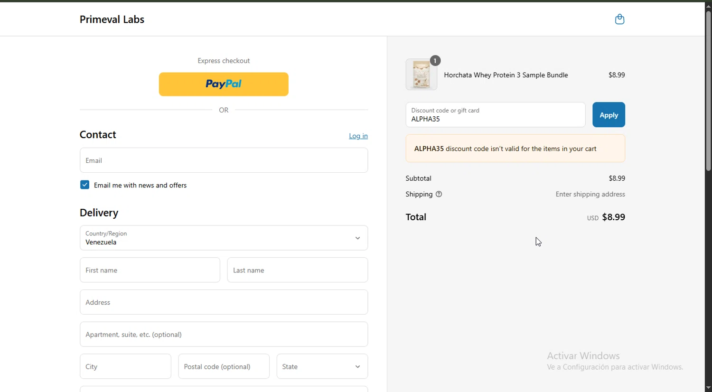This screenshot has width=712, height=392.
Task: Click the Contact section heading
Action: pos(98,135)
